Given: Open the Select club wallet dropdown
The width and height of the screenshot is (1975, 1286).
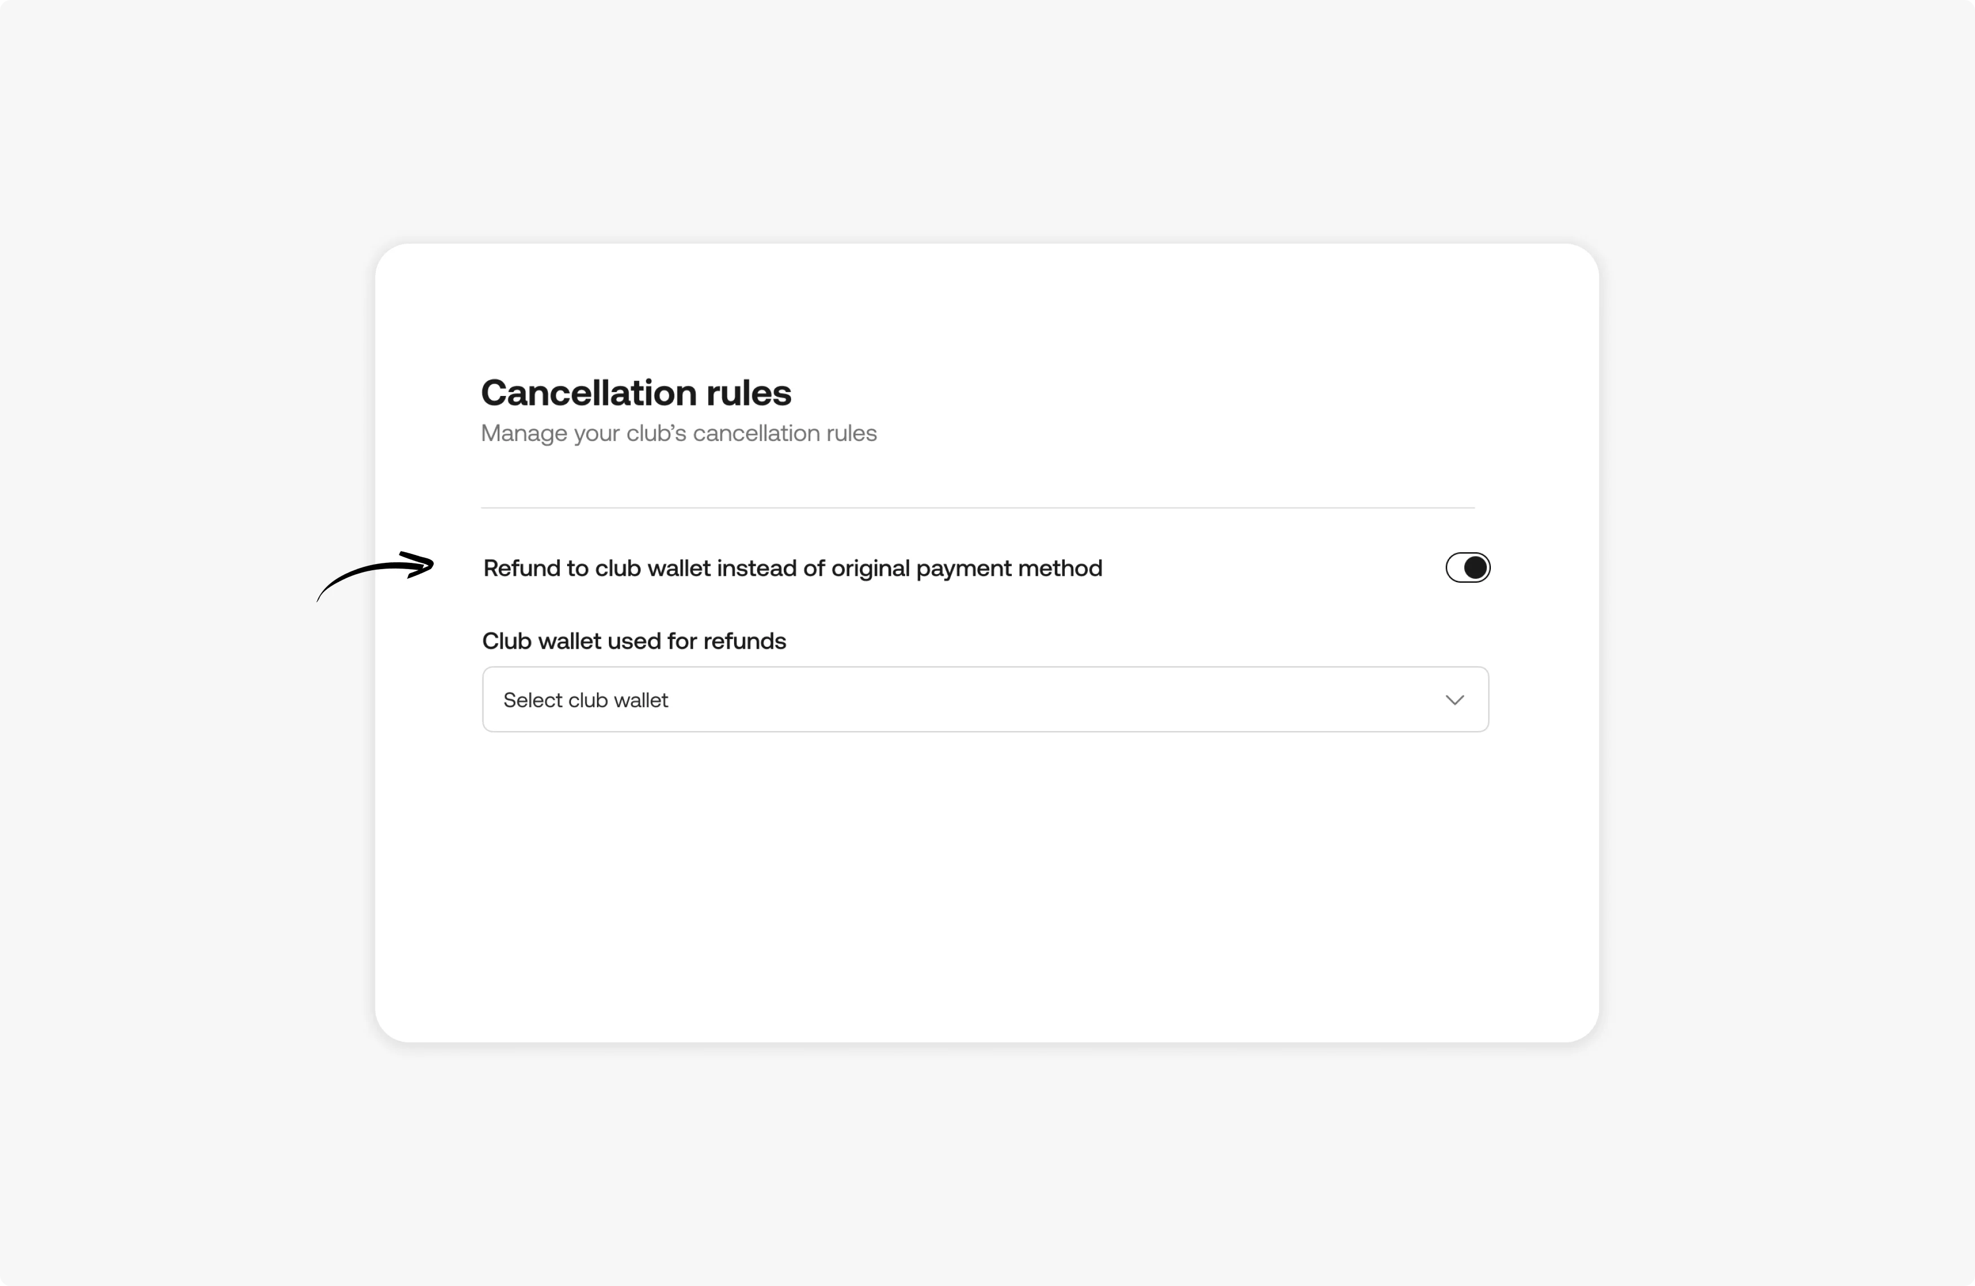Looking at the screenshot, I should (x=985, y=699).
